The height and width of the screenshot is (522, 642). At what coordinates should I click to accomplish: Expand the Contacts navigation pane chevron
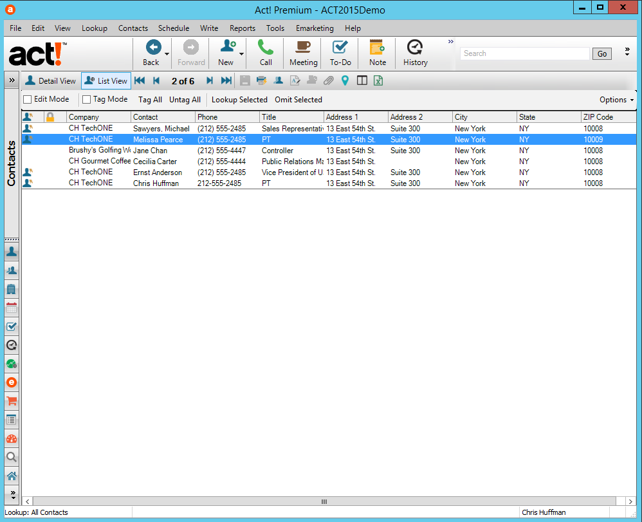click(12, 80)
